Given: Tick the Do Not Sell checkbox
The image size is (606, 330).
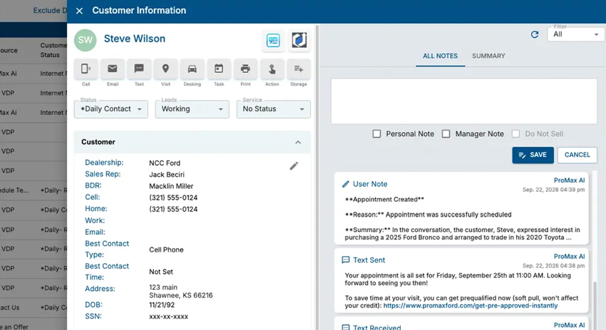Looking at the screenshot, I should 516,134.
